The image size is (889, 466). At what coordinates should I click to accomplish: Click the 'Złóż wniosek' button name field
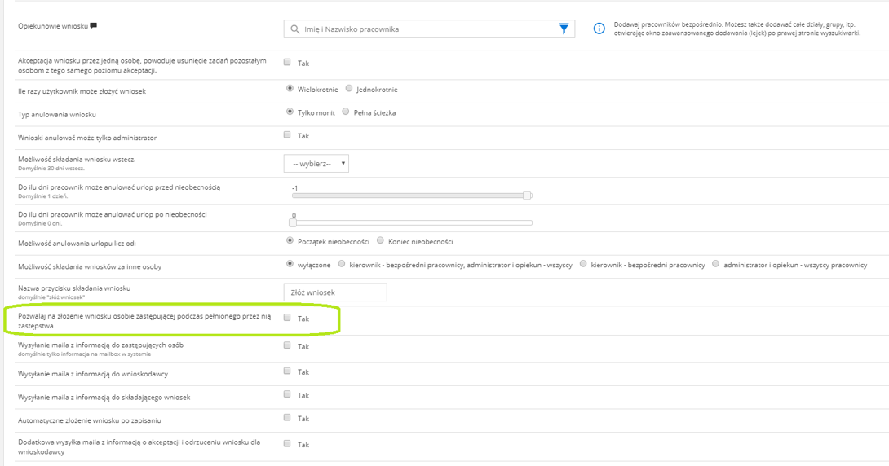[335, 292]
